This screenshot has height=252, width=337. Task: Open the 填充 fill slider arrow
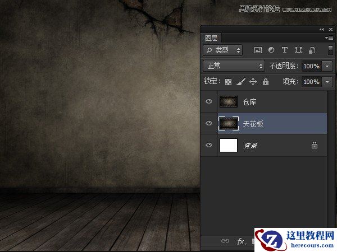[327, 82]
